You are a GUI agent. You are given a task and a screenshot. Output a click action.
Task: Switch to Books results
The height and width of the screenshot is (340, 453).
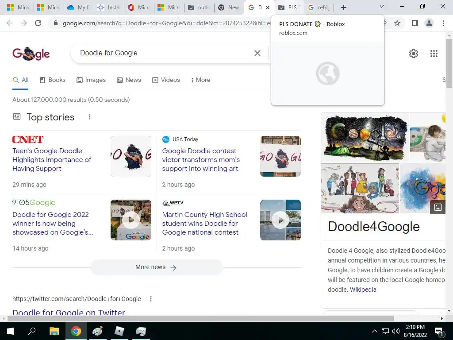point(53,80)
